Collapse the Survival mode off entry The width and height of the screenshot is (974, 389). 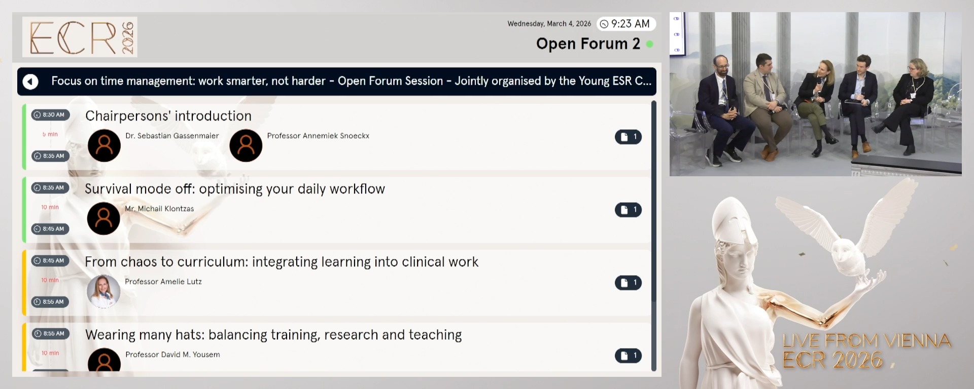click(235, 188)
